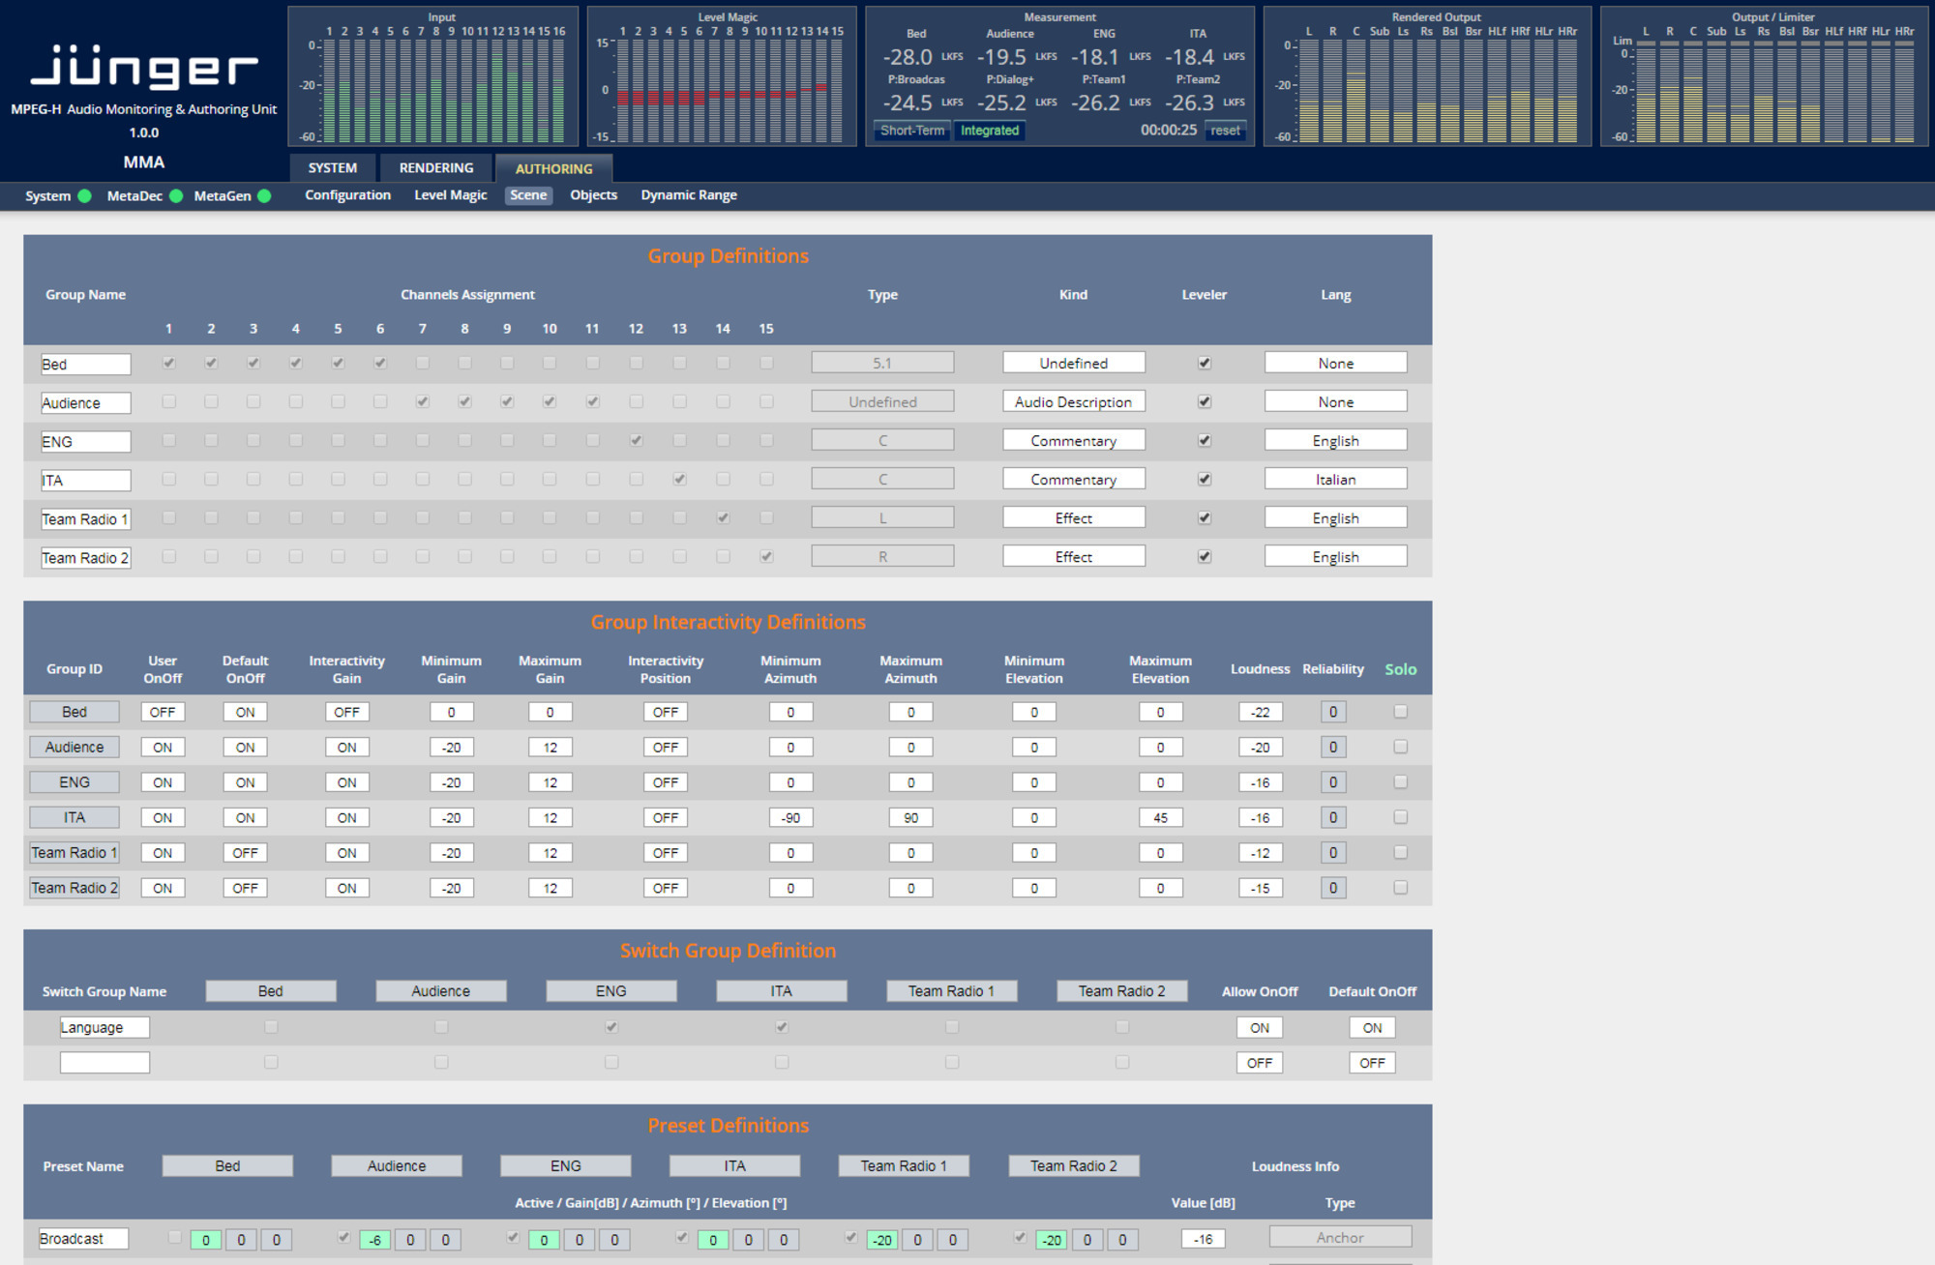Toggle Allow OnOff for the Language switch group
Screen dimensions: 1935x1265
pos(1259,1027)
